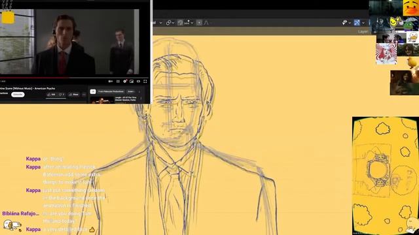
Task: Click the American Psycho video frame
Action: click(69, 42)
